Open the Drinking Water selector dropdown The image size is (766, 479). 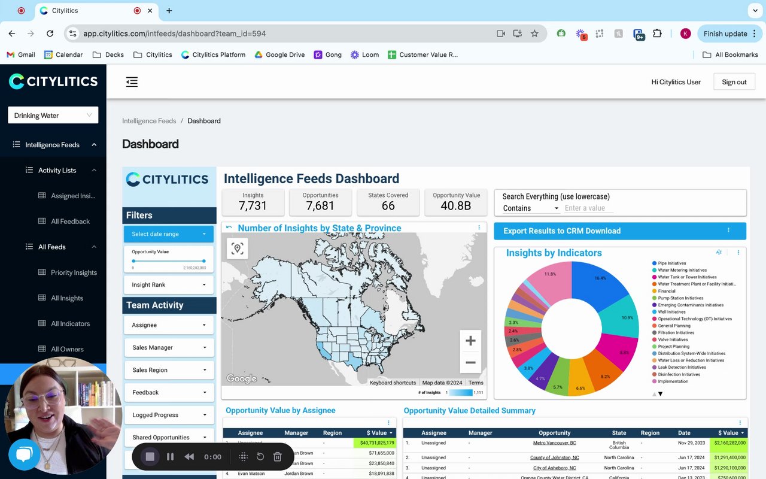(53, 116)
